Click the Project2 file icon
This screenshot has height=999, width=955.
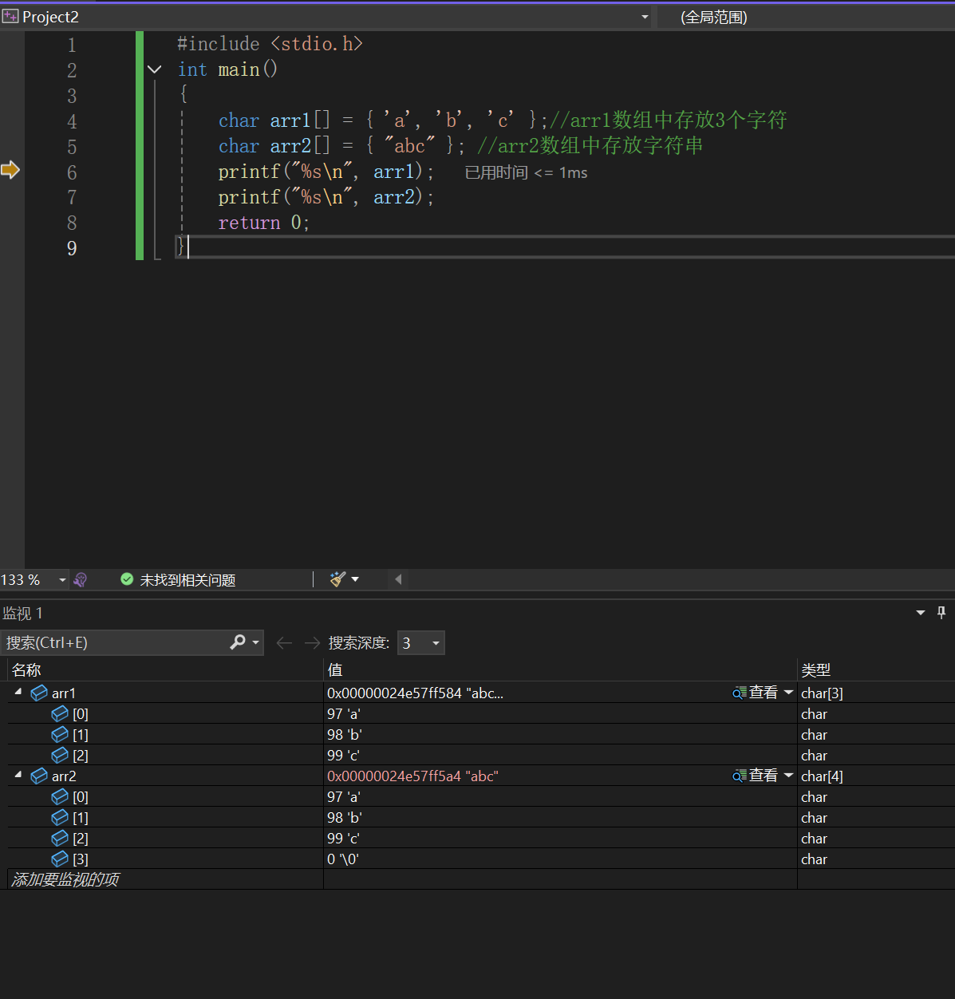point(10,17)
